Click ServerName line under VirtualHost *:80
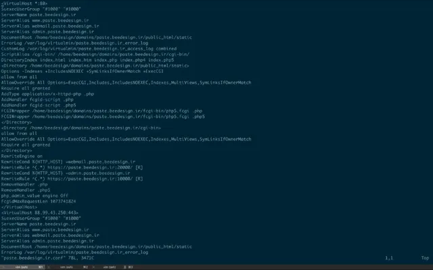 click(x=39, y=15)
